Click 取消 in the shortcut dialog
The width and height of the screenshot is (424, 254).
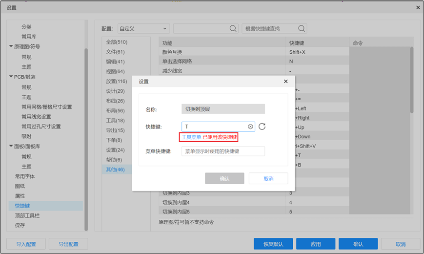(268, 178)
